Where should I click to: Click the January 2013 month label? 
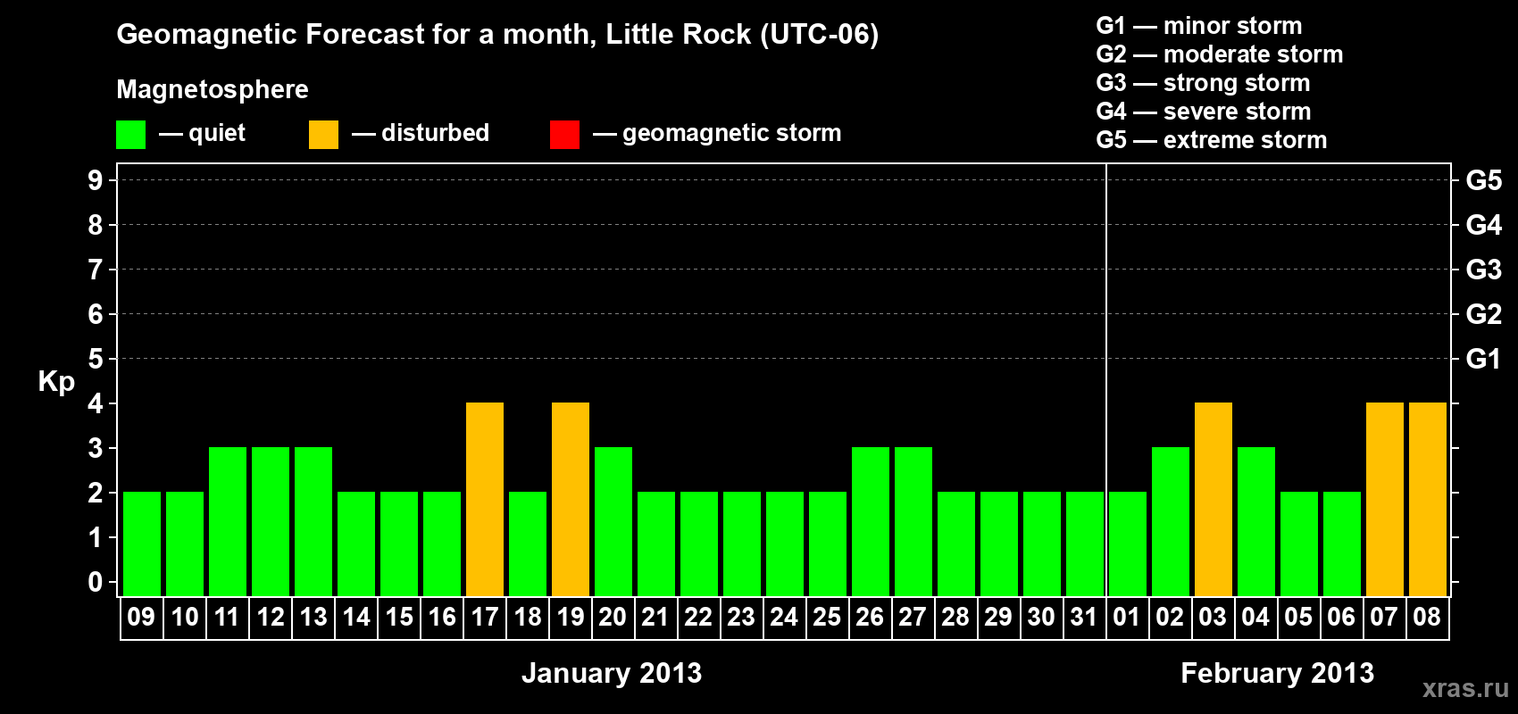pyautogui.click(x=612, y=673)
